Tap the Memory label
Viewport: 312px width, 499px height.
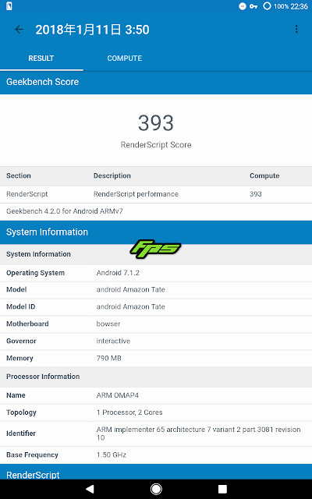click(19, 359)
